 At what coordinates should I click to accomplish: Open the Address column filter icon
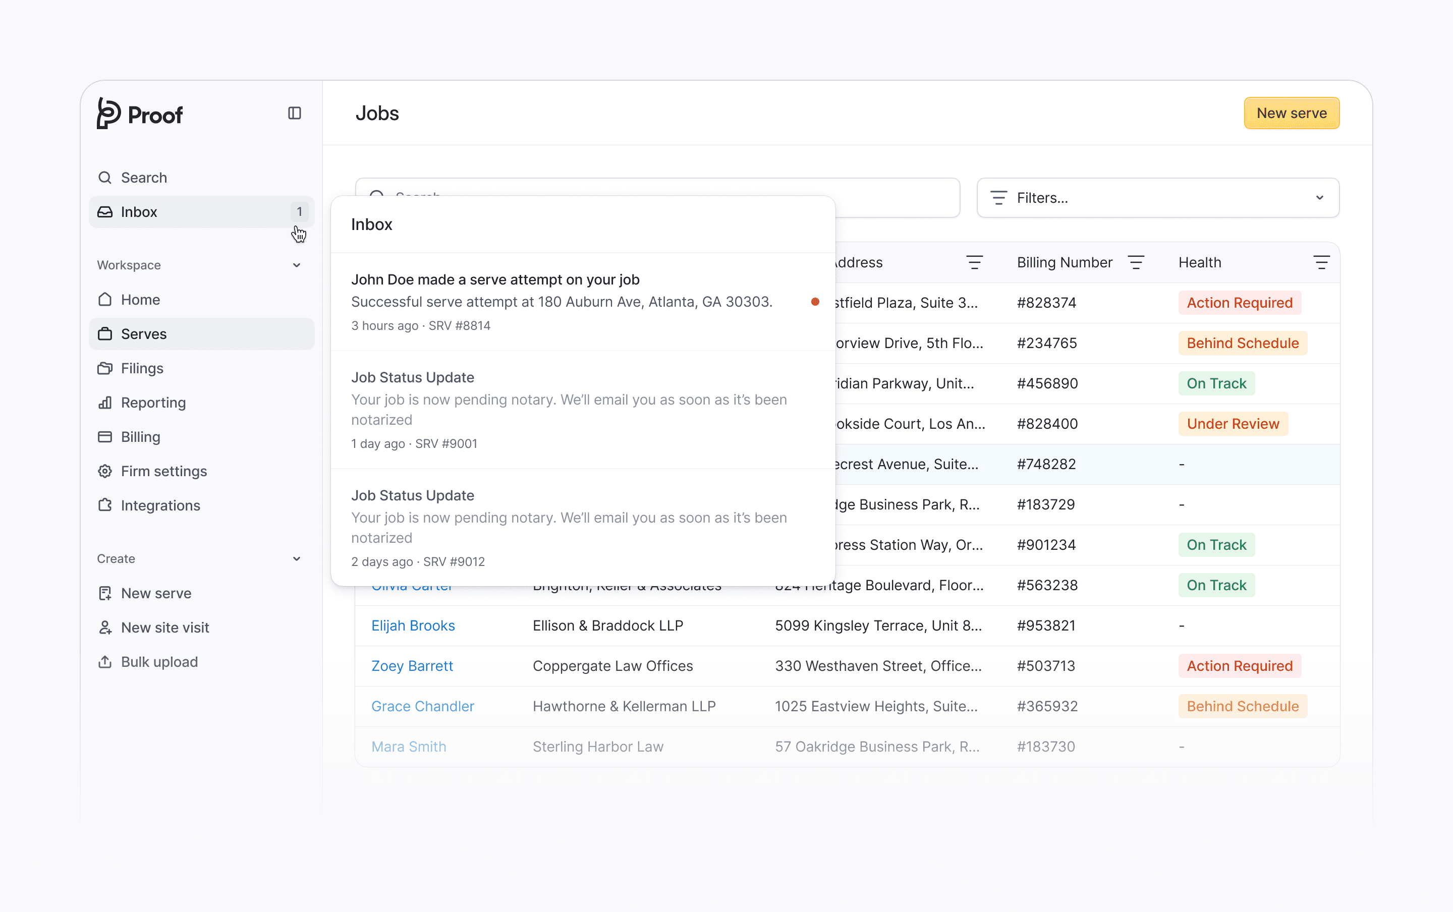point(974,262)
